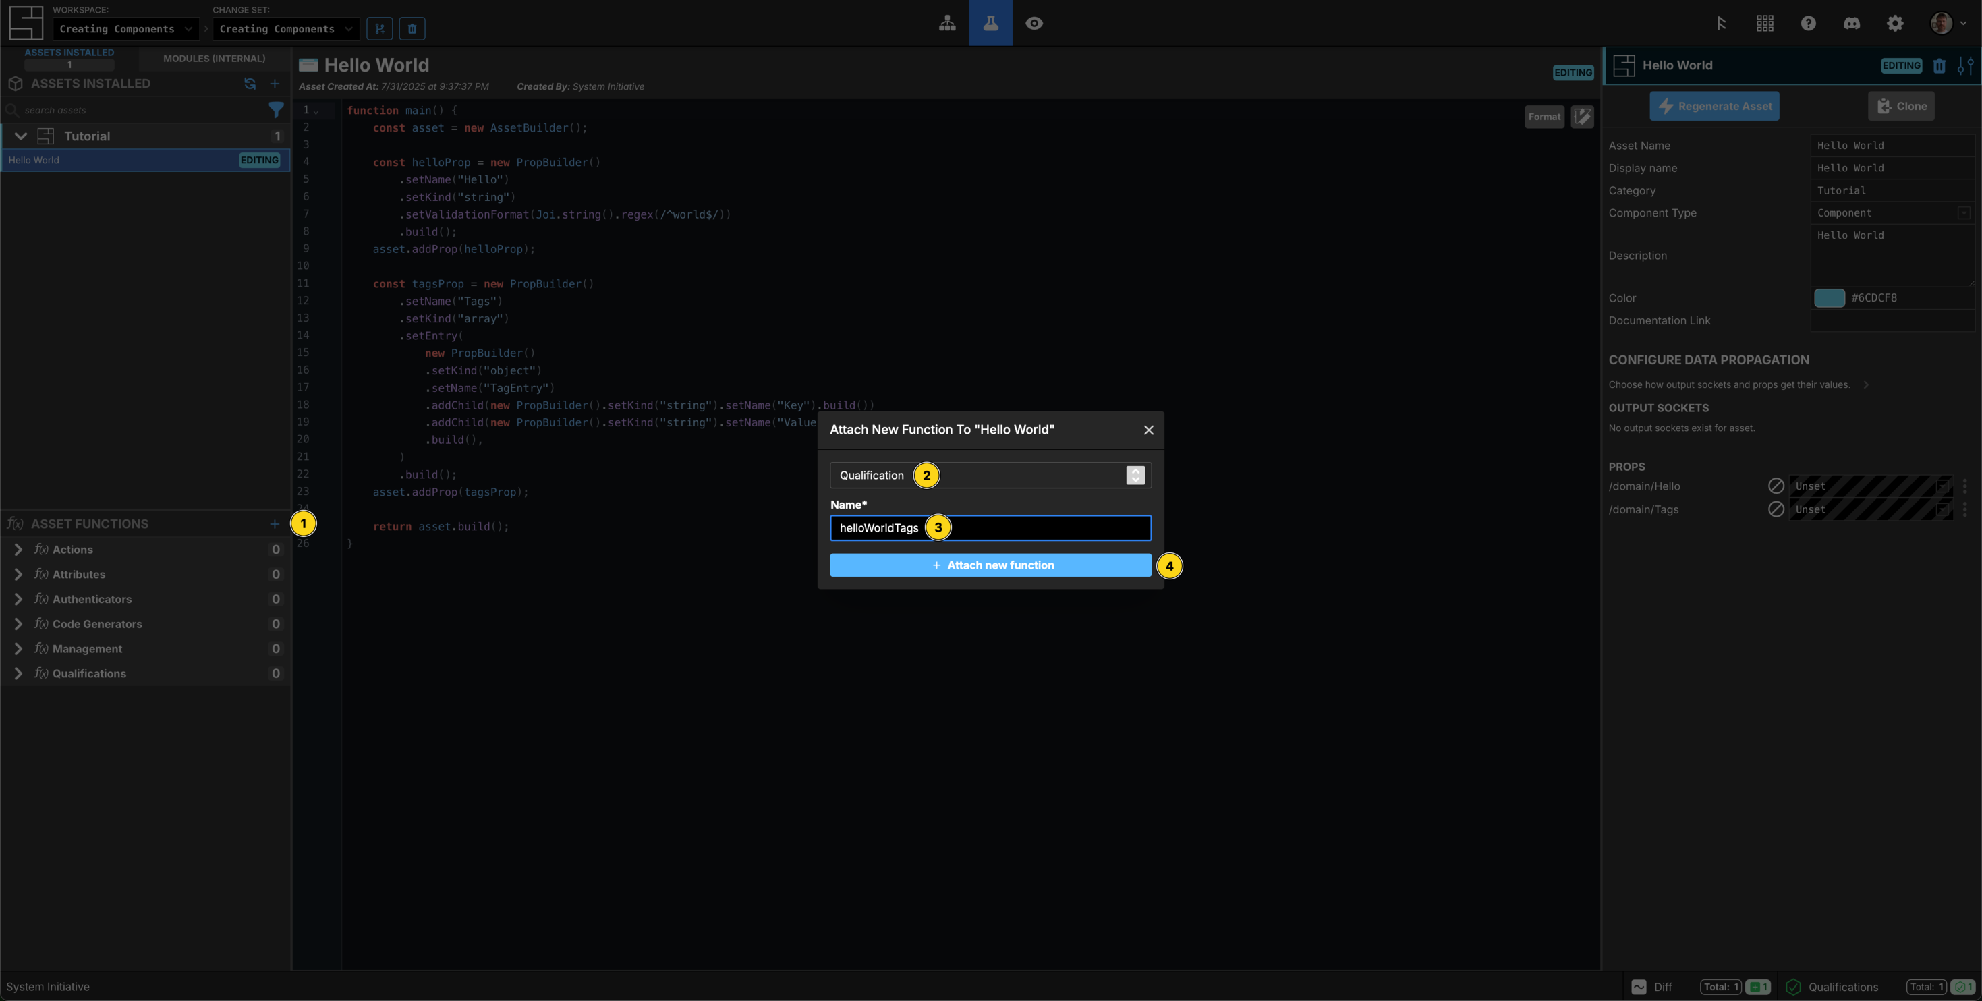
Task: Expand the Code Generators functions group
Action: pyautogui.click(x=18, y=624)
